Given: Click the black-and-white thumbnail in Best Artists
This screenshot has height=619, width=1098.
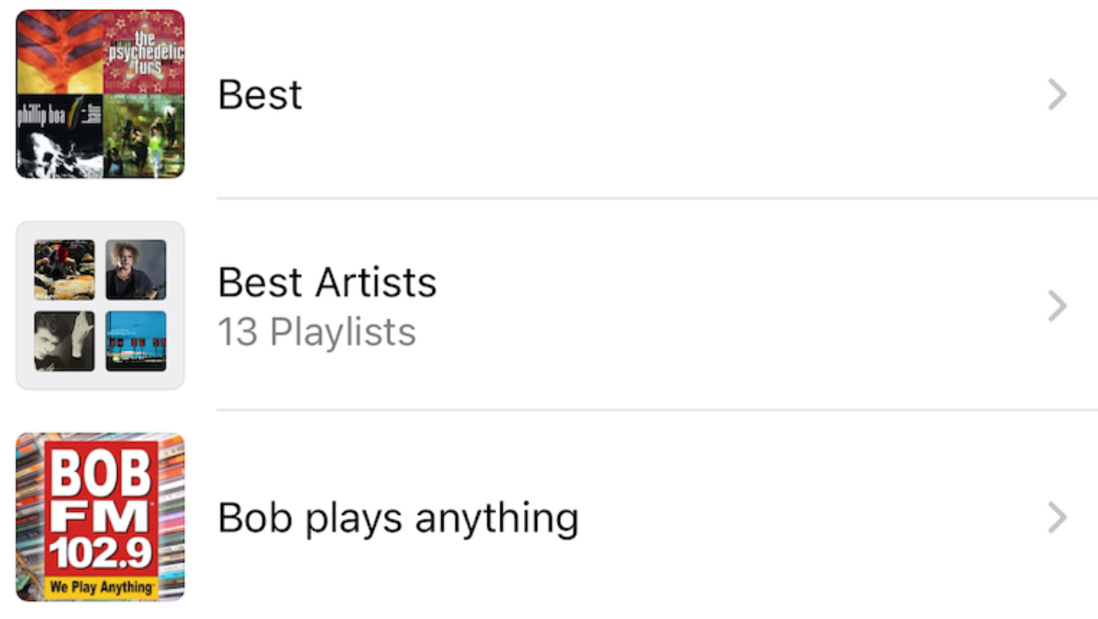Looking at the screenshot, I should pos(64,341).
